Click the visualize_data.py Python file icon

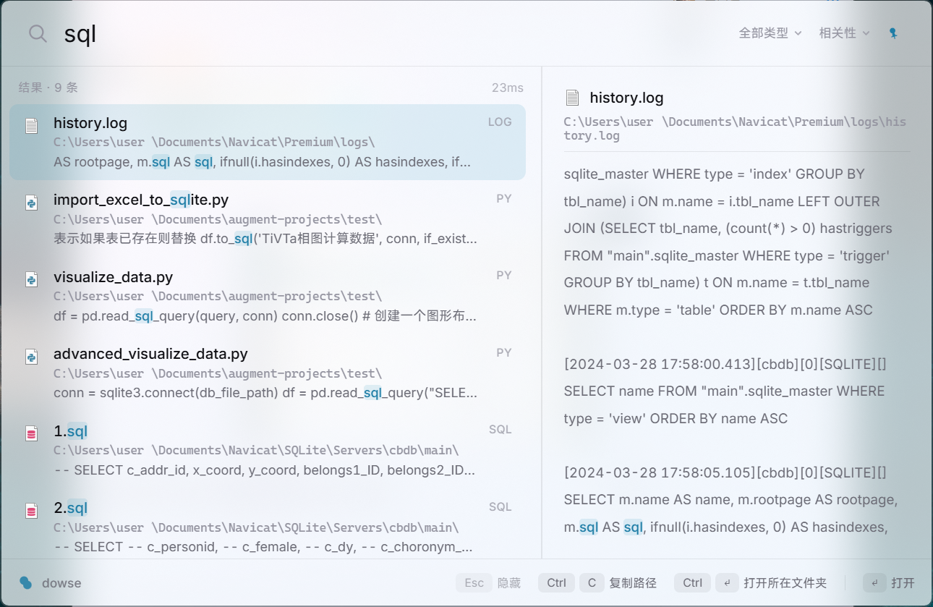(31, 279)
